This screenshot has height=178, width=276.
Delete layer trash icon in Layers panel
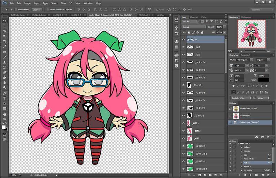click(220, 175)
